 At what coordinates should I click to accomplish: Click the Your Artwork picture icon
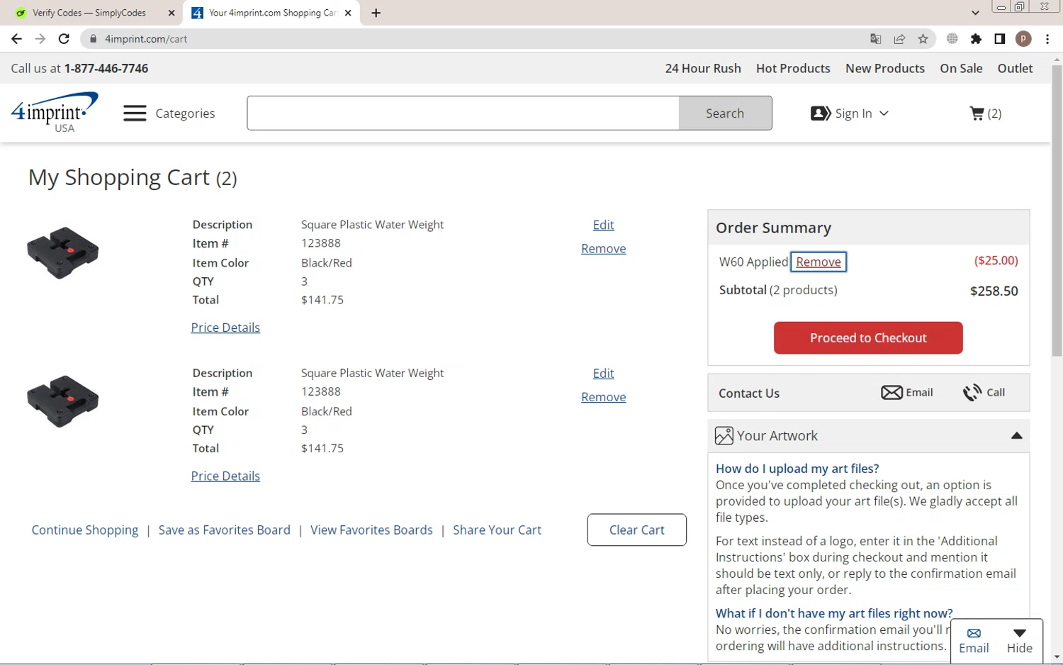point(724,436)
